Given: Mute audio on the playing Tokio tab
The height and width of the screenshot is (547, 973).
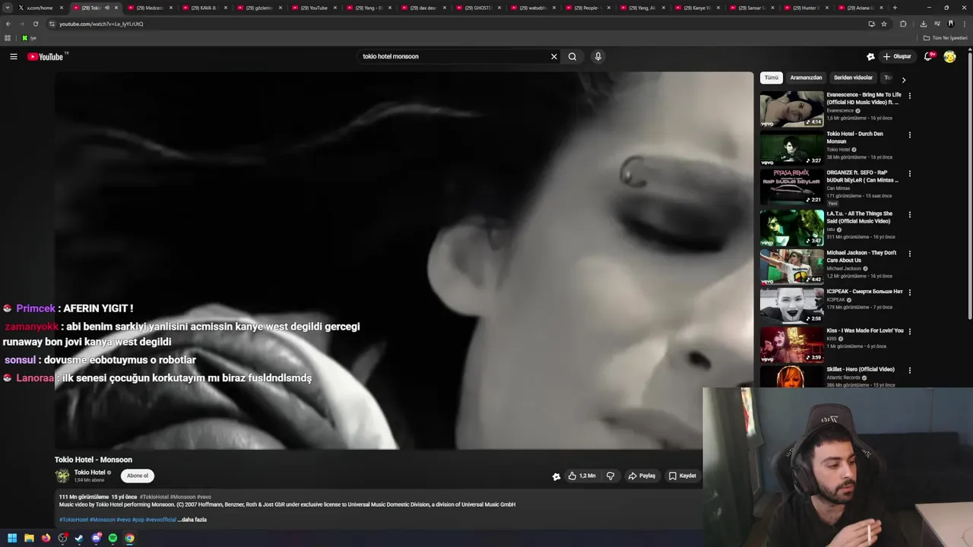Looking at the screenshot, I should 106,8.
